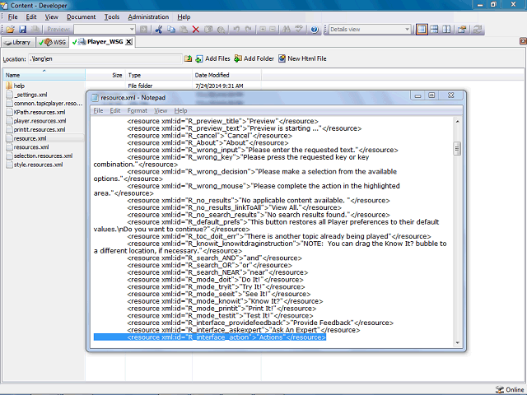Click the Open folder toolbar icon

pyautogui.click(x=10, y=30)
